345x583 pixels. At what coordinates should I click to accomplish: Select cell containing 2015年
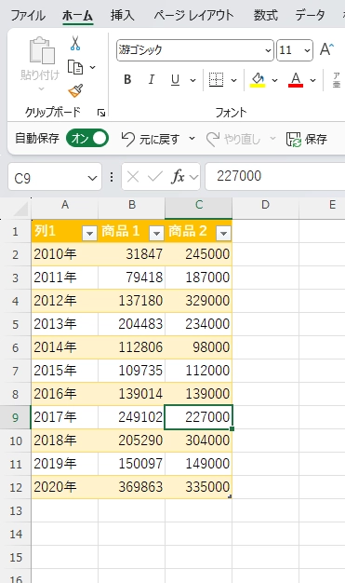64,371
